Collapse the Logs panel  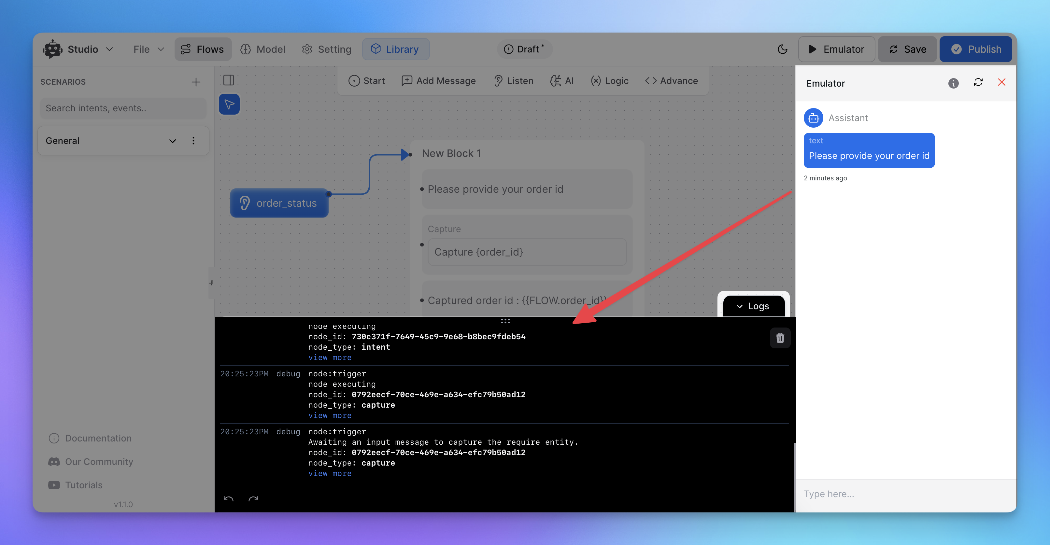click(x=753, y=306)
